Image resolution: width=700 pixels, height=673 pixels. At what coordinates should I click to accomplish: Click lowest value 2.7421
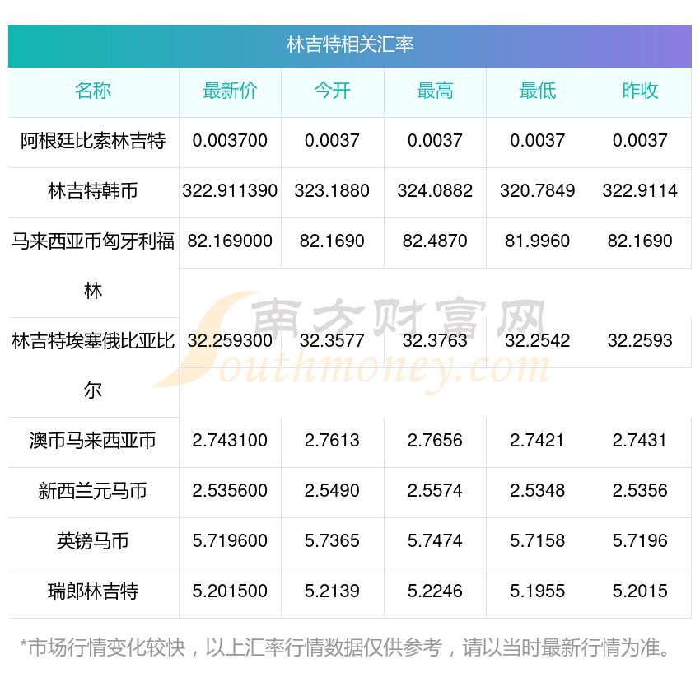tap(538, 441)
